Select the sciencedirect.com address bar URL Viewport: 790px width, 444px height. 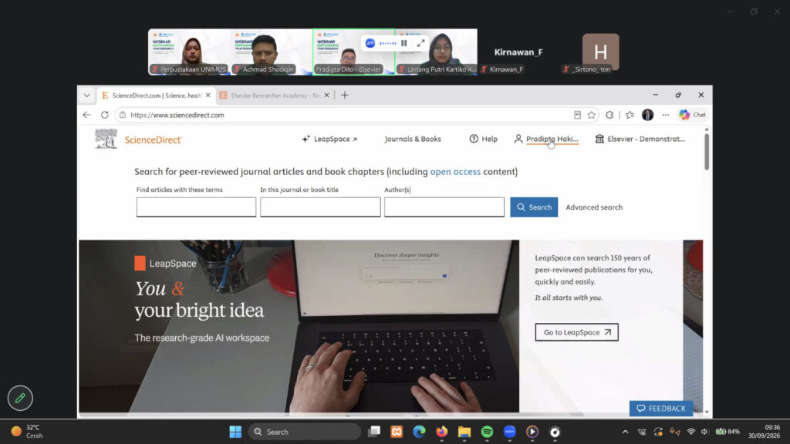(x=177, y=115)
